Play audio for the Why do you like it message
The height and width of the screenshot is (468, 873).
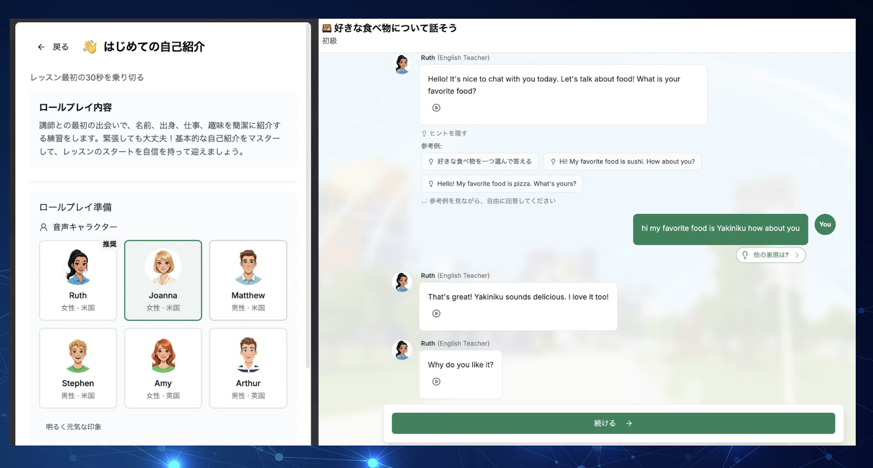(x=436, y=382)
